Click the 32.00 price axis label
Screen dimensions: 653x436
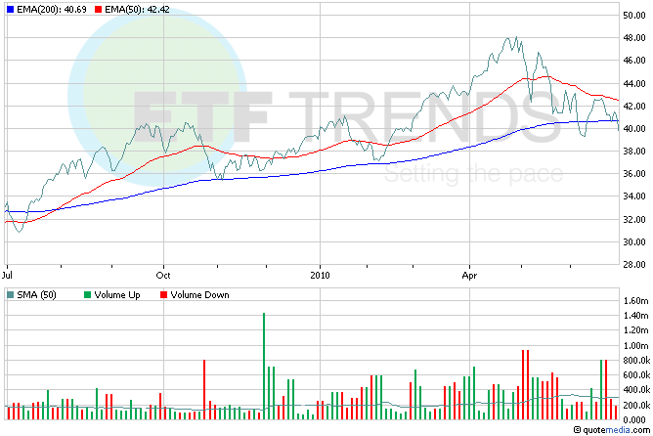(x=634, y=219)
